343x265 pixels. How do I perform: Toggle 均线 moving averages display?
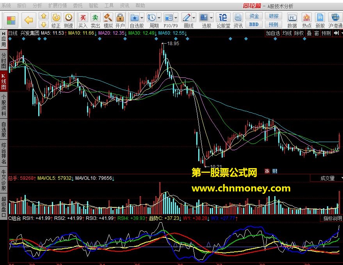(287, 33)
